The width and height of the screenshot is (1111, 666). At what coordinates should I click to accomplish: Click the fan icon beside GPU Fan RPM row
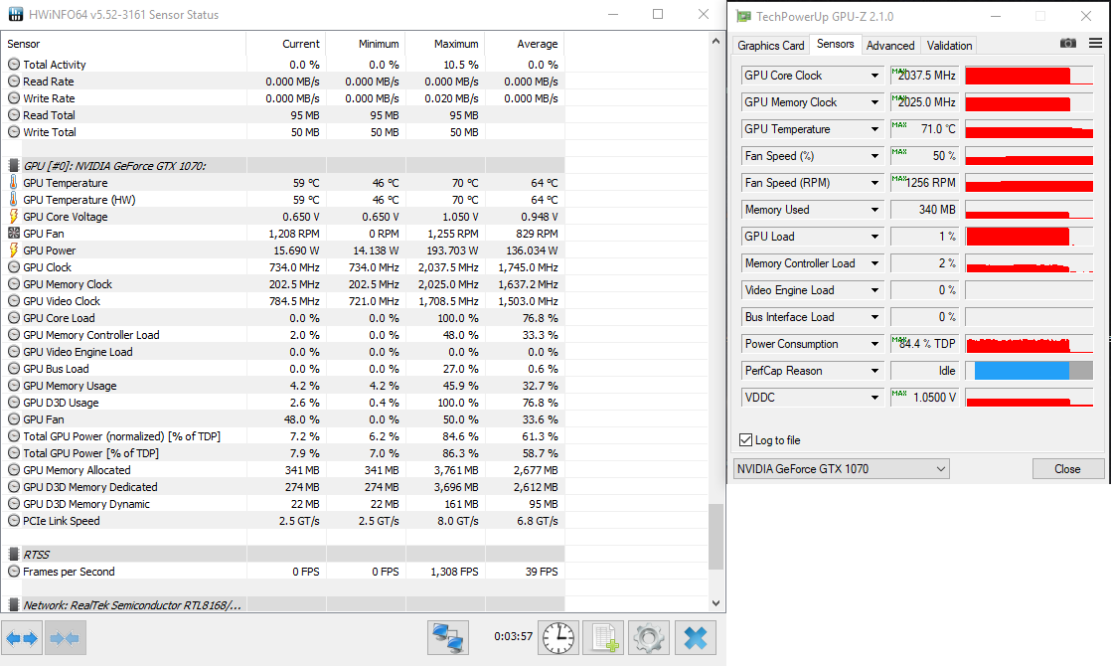click(x=14, y=233)
